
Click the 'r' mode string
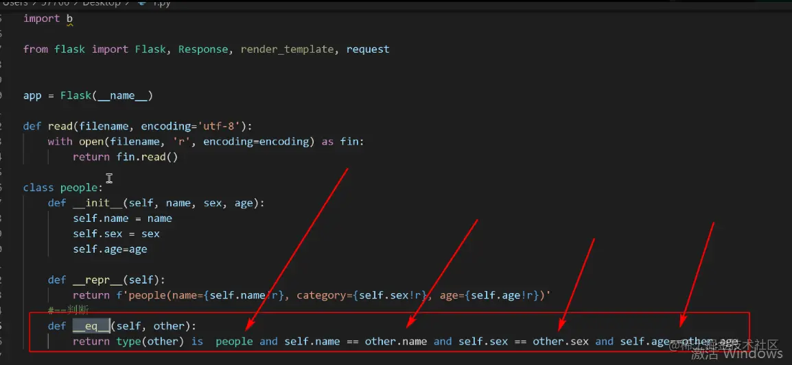click(x=180, y=142)
